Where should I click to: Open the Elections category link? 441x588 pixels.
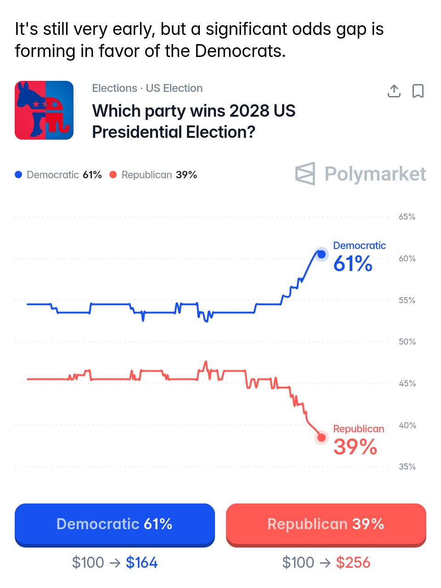tap(114, 88)
